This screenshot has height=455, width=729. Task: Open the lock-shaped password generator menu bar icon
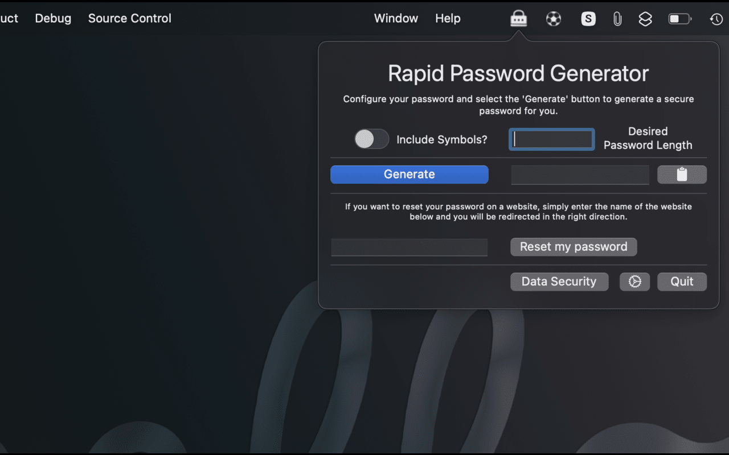coord(518,18)
